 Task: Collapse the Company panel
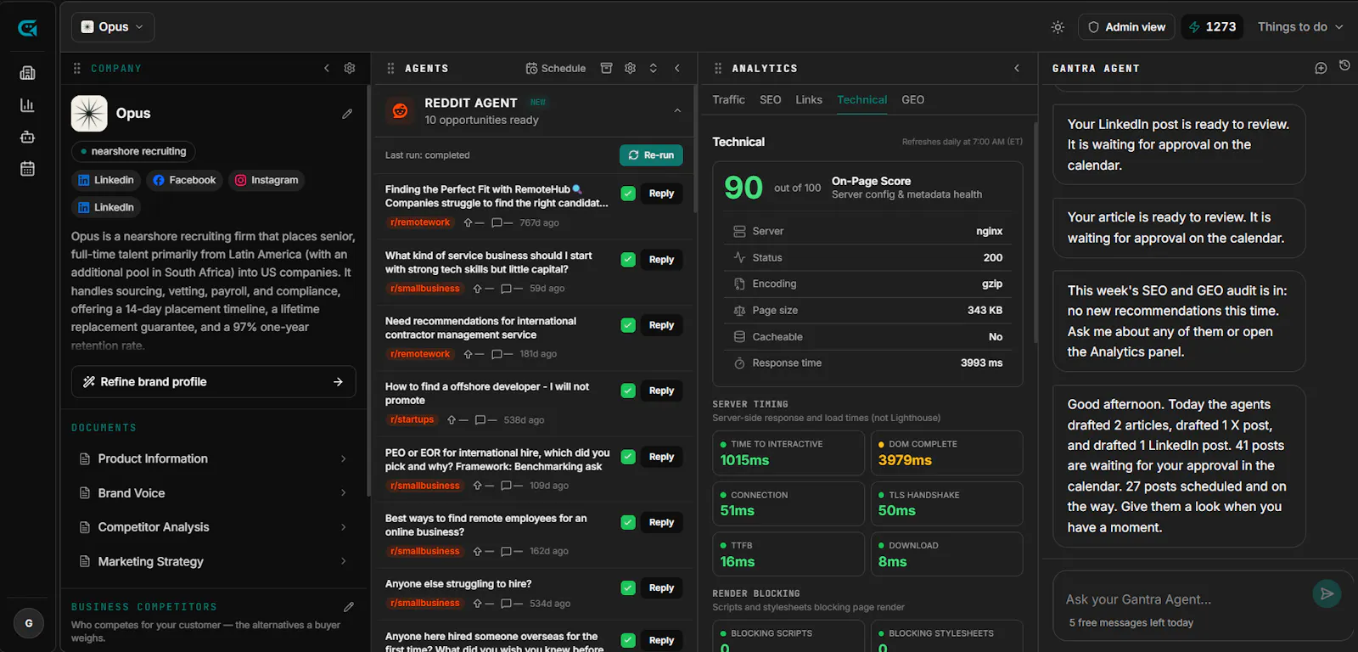click(327, 68)
